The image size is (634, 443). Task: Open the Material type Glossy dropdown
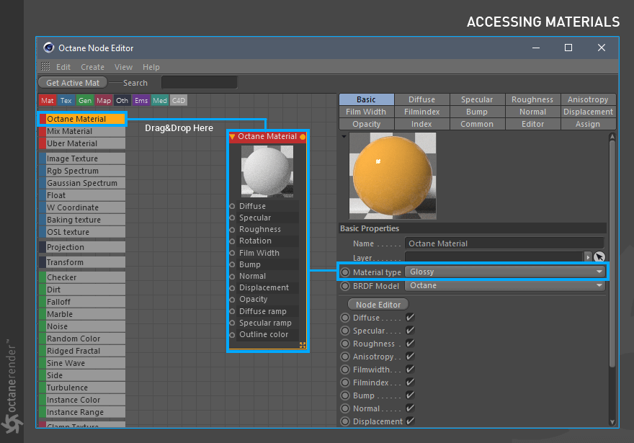[x=505, y=272]
